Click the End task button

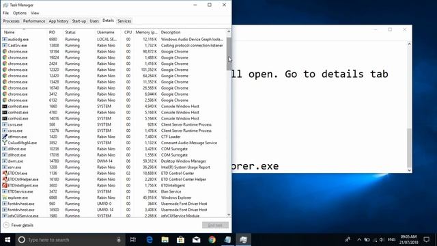click(x=215, y=225)
